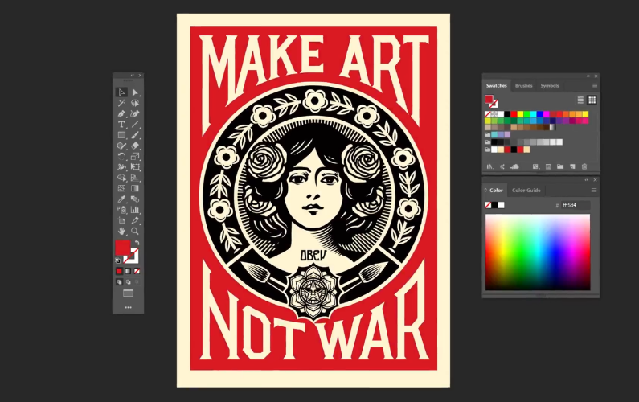Image resolution: width=639 pixels, height=402 pixels.
Task: Create New Color Group folder
Action: pyautogui.click(x=560, y=166)
